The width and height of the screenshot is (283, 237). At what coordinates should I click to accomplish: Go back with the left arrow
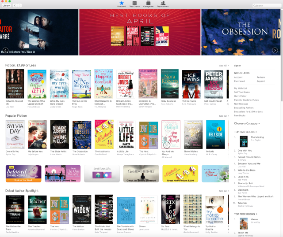pos(15,6)
